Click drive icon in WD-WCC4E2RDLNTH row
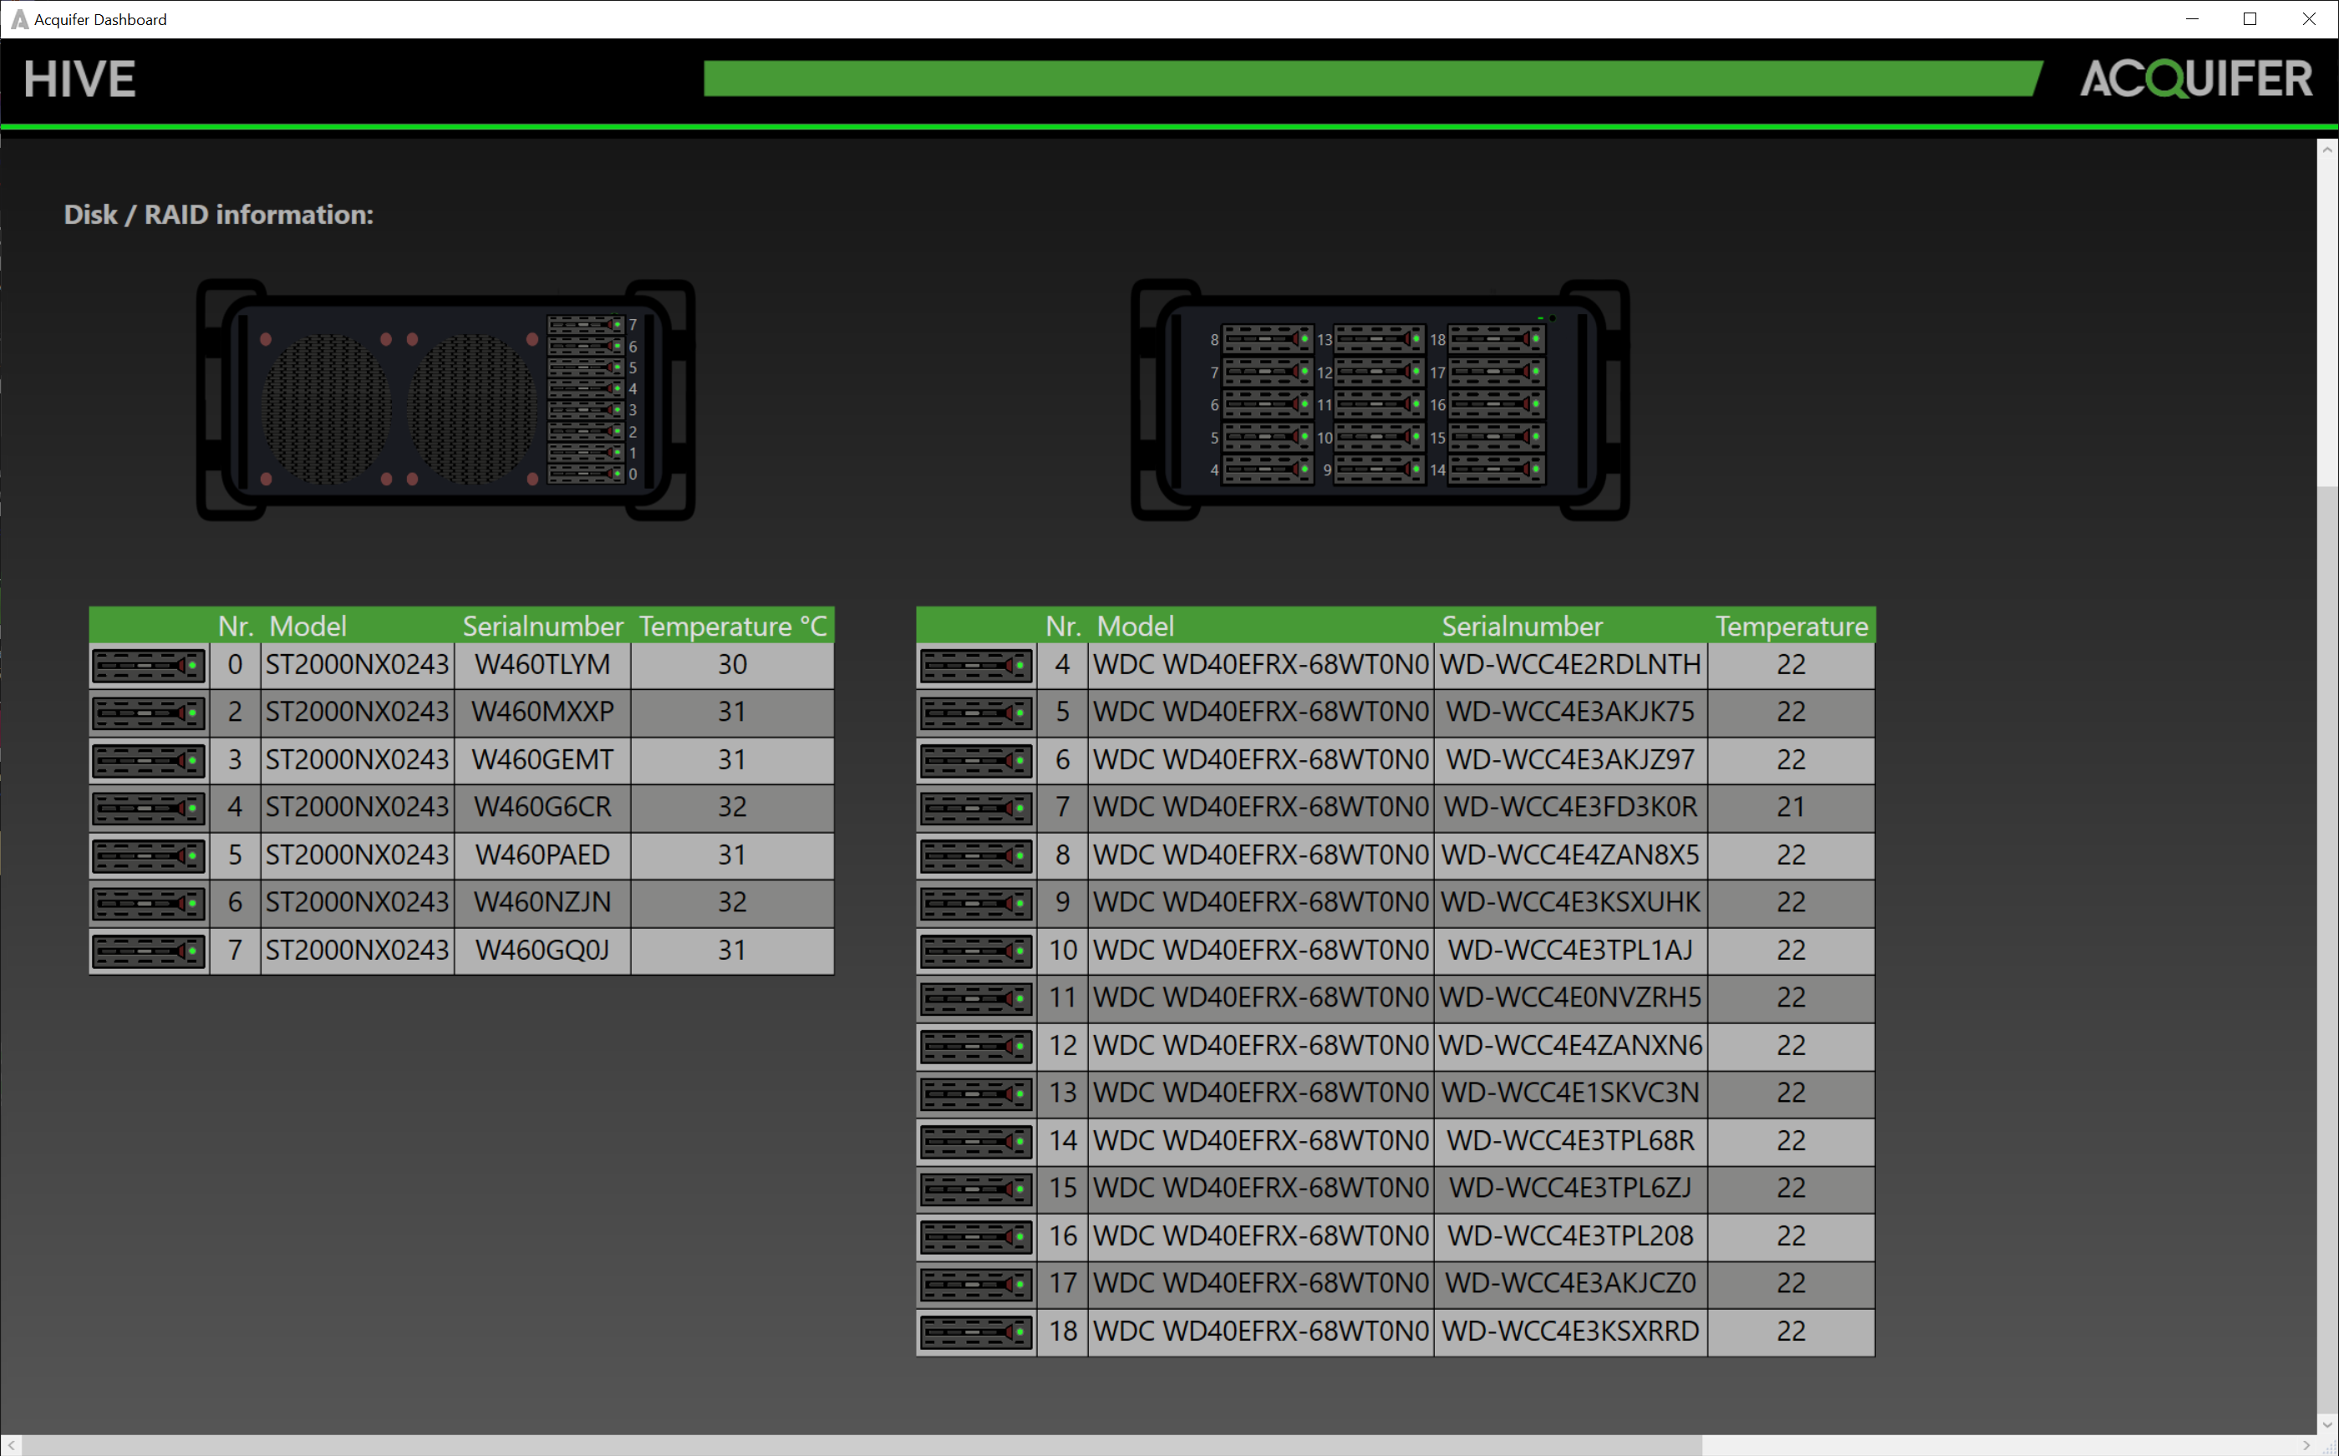Viewport: 2339px width, 1456px height. click(x=976, y=666)
